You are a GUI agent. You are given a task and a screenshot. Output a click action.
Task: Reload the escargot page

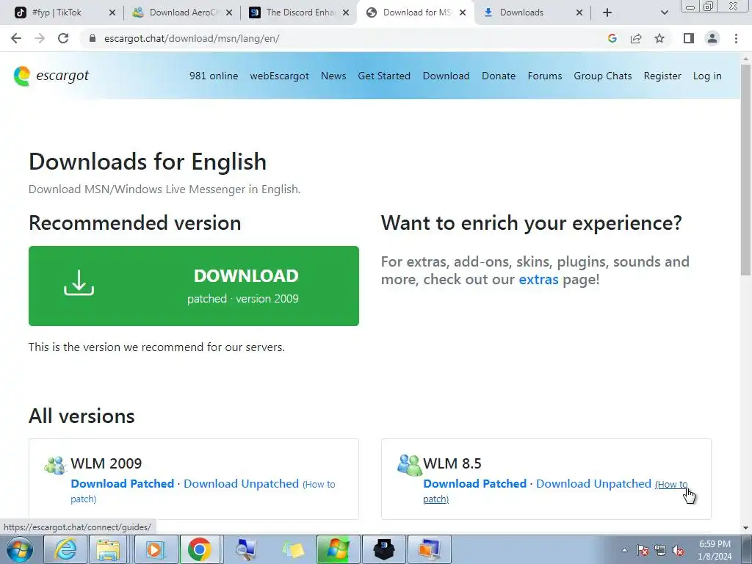point(63,38)
